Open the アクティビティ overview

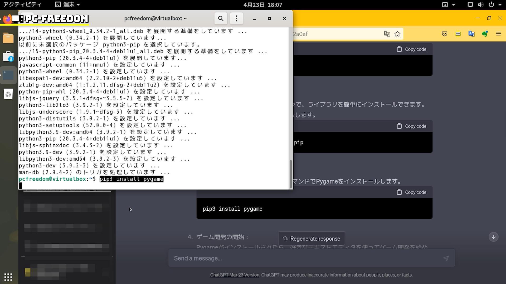[x=22, y=4]
